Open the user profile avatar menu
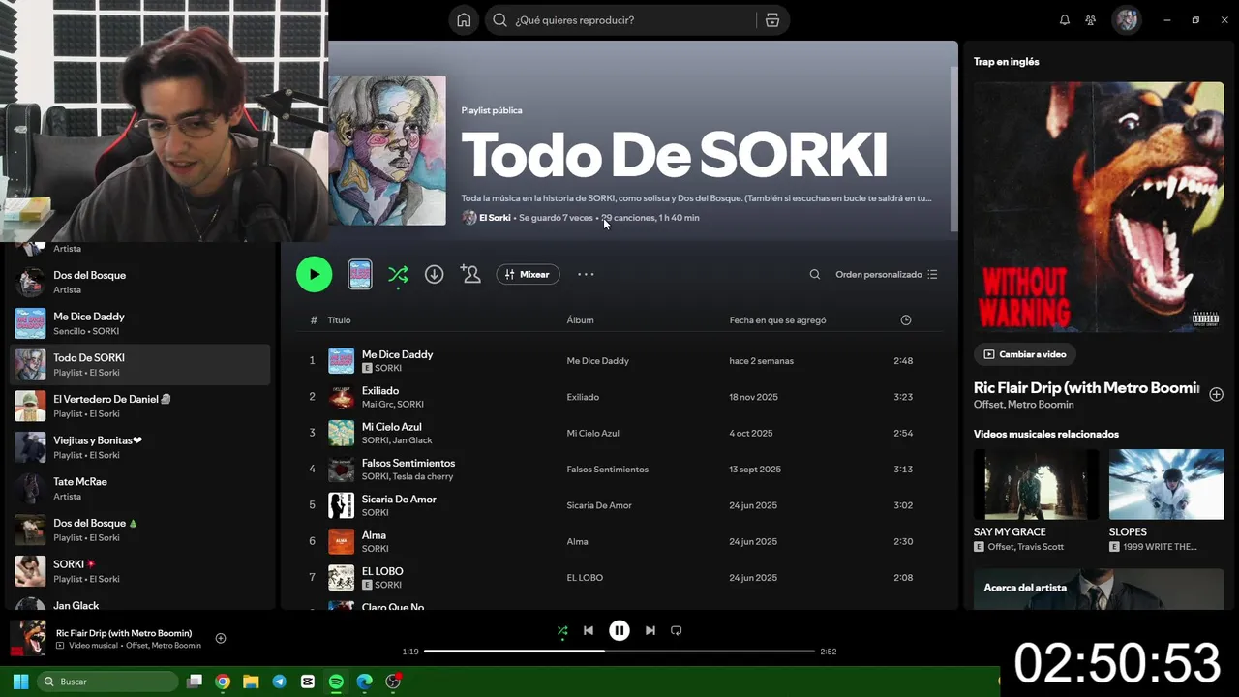The image size is (1239, 697). (1127, 20)
